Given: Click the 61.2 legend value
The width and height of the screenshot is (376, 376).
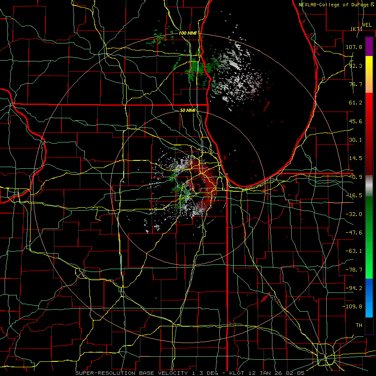Looking at the screenshot, I should 356,103.
